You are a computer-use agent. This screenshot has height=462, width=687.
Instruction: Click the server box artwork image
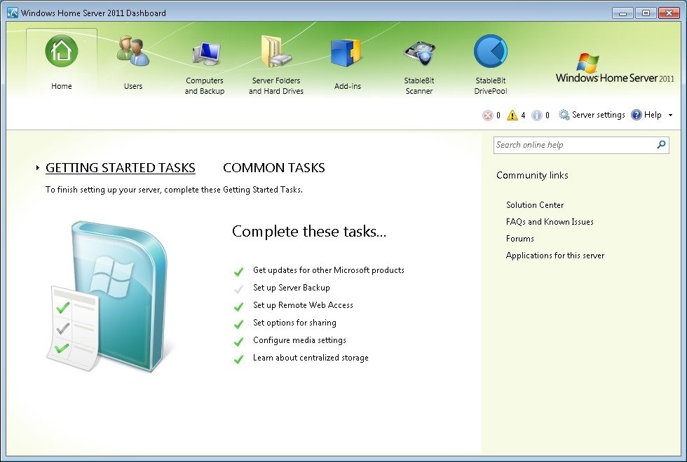click(108, 296)
